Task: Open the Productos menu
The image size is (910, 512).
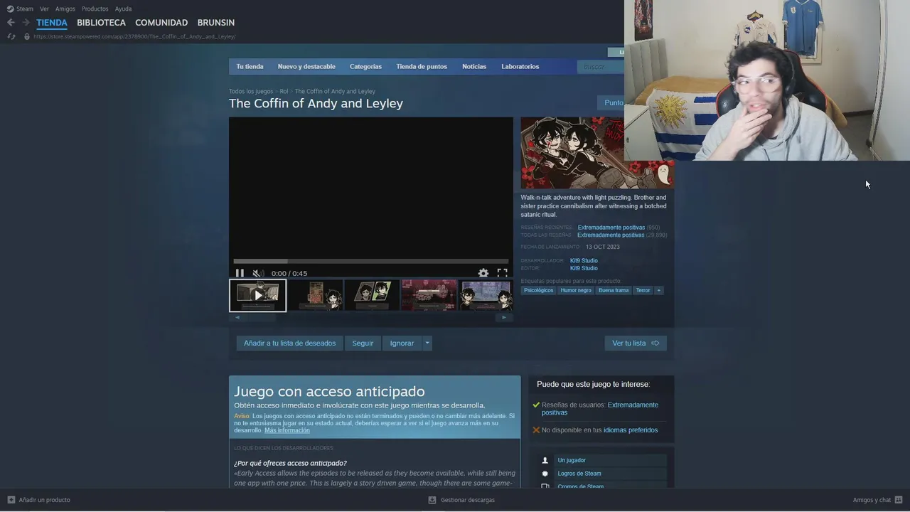Action: (95, 9)
